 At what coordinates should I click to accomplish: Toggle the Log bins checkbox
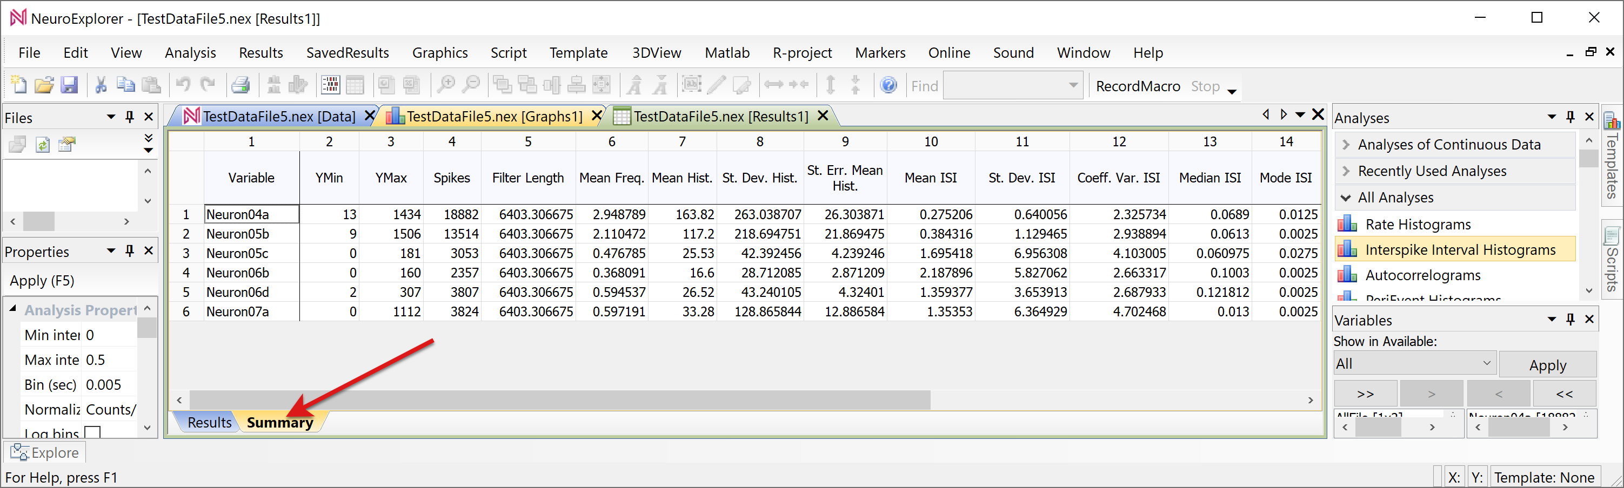pos(92,432)
